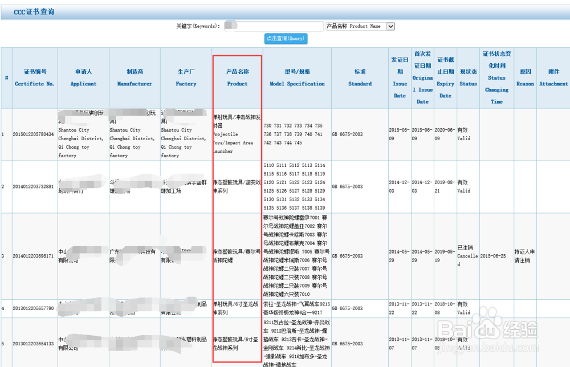570x367 pixels.
Task: Click the Standard column header
Action: click(x=360, y=78)
